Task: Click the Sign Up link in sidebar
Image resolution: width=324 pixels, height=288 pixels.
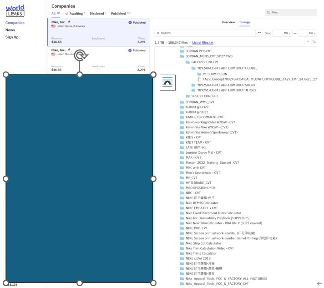Action: click(x=12, y=37)
